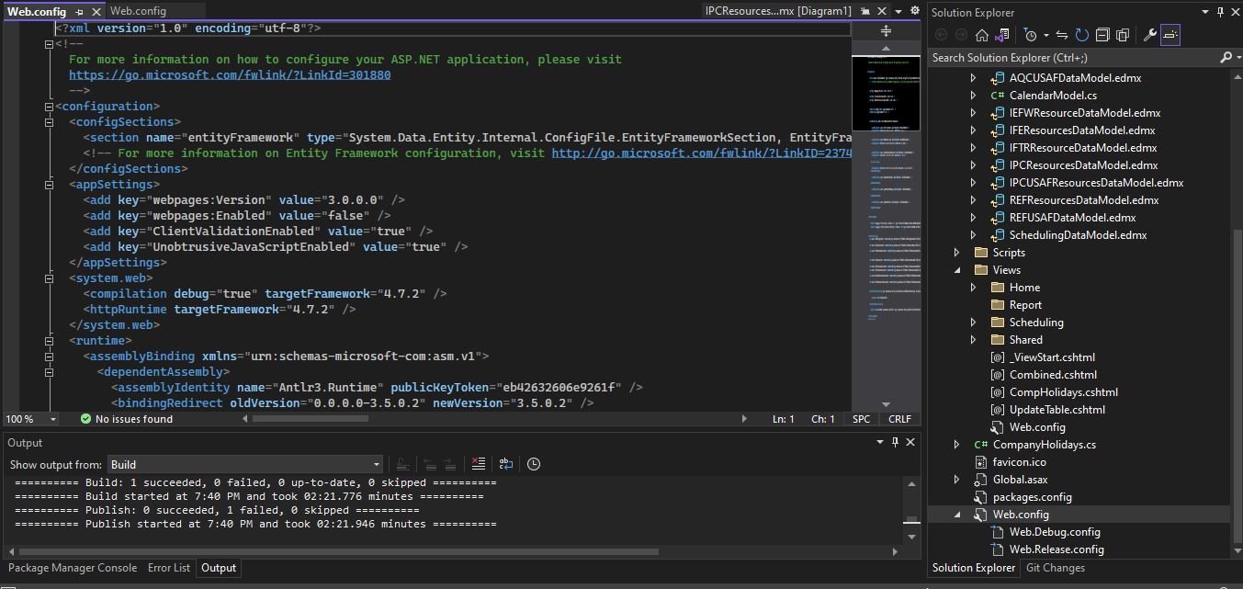
Task: Open the go.microsoft.com LinkId=301880 link
Action: tap(230, 74)
